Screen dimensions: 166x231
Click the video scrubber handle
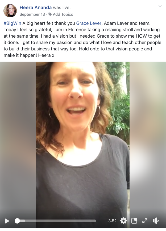pos(17,221)
